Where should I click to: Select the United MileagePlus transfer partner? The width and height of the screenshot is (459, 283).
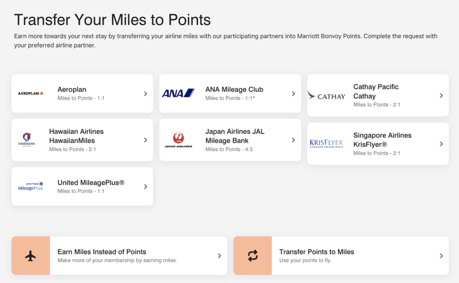82,187
